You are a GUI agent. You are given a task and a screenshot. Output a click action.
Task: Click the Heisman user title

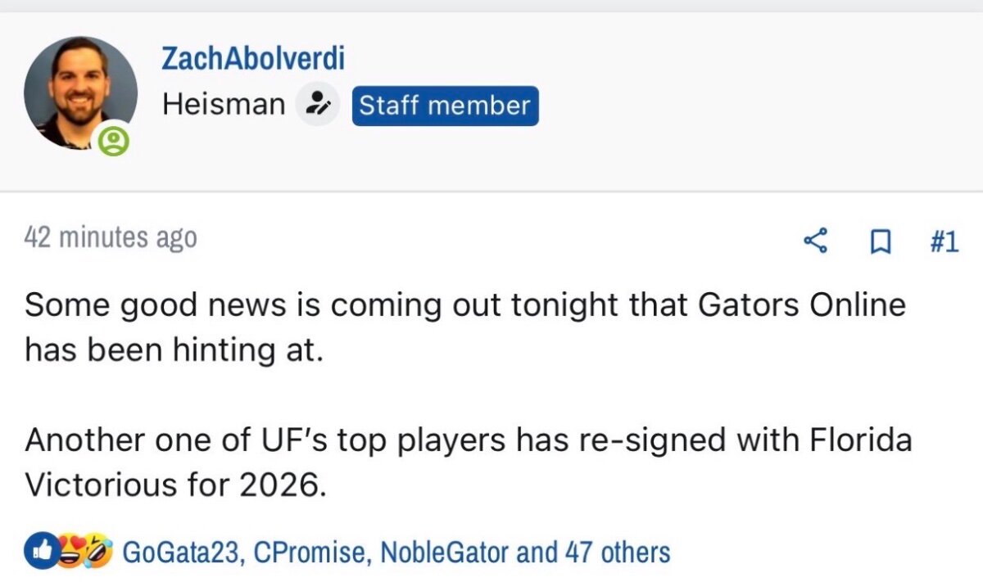coord(224,106)
